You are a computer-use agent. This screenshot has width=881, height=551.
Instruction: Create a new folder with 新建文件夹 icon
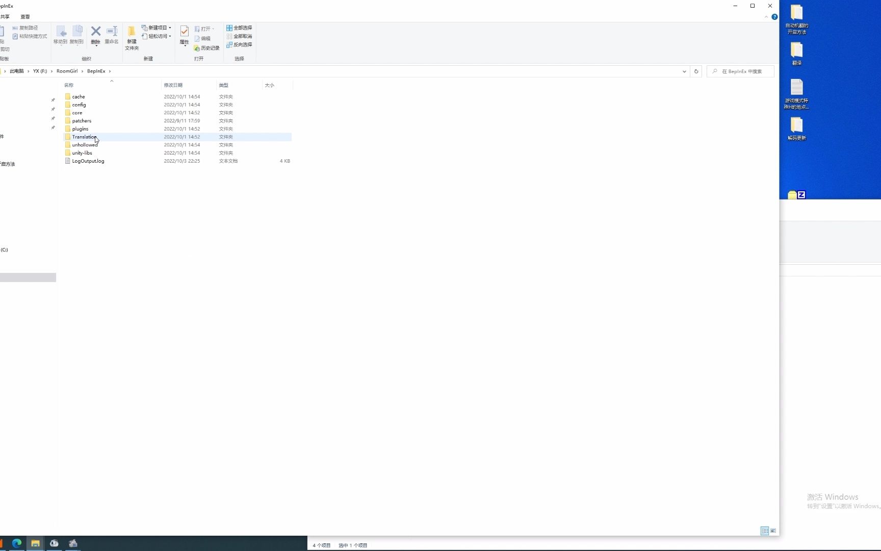click(x=132, y=38)
